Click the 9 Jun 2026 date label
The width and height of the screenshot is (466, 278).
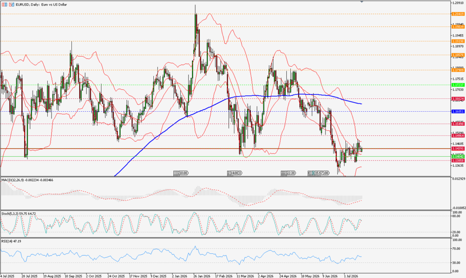[x=330, y=276]
